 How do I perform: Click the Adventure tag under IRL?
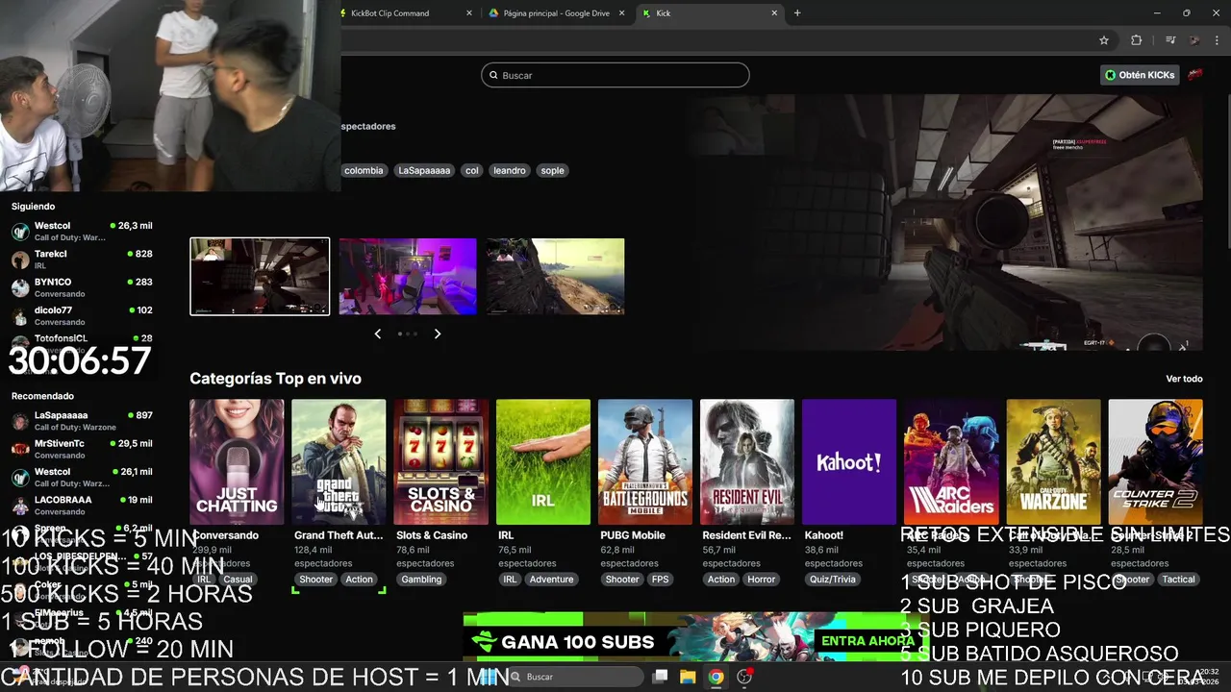pyautogui.click(x=551, y=580)
